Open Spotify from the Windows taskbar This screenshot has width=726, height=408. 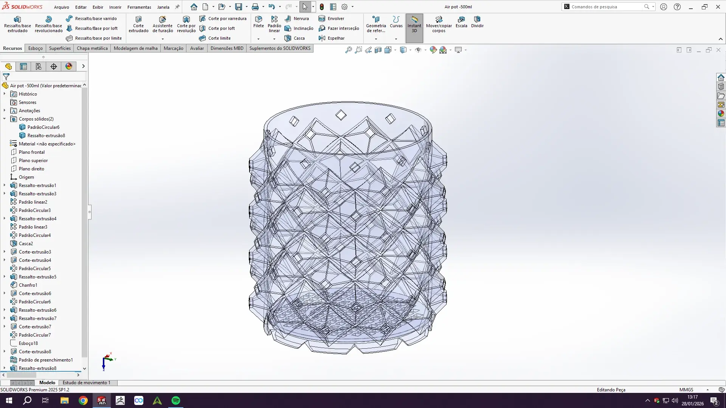click(x=176, y=400)
